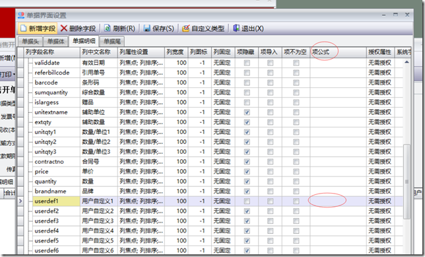Click the 新增字段 add field icon
This screenshot has height=257, width=425.
23,28
